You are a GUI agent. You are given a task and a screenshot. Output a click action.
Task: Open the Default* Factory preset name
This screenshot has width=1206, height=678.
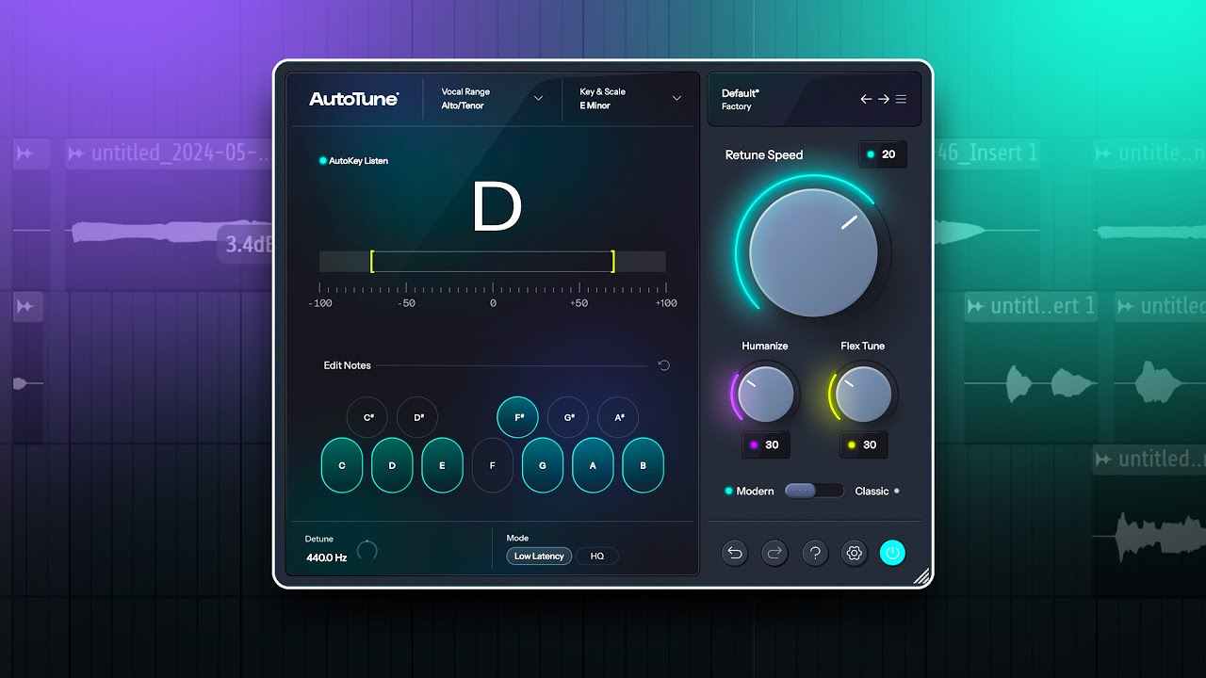pyautogui.click(x=741, y=100)
